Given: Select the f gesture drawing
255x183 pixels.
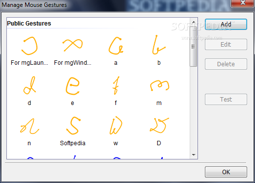Looking at the screenshot, I should [x=116, y=85].
